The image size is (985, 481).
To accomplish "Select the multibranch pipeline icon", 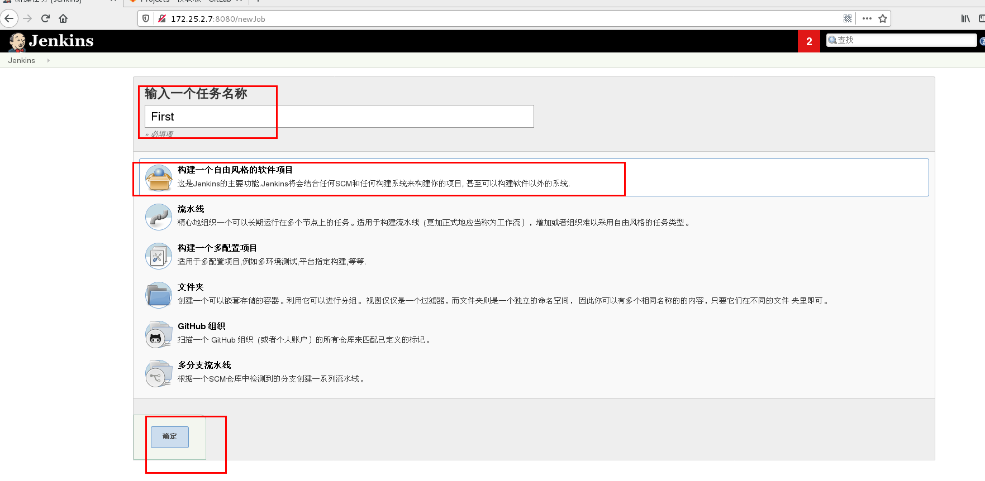I will [159, 373].
